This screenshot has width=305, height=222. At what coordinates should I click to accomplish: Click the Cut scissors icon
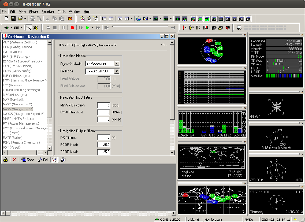pos(47,19)
